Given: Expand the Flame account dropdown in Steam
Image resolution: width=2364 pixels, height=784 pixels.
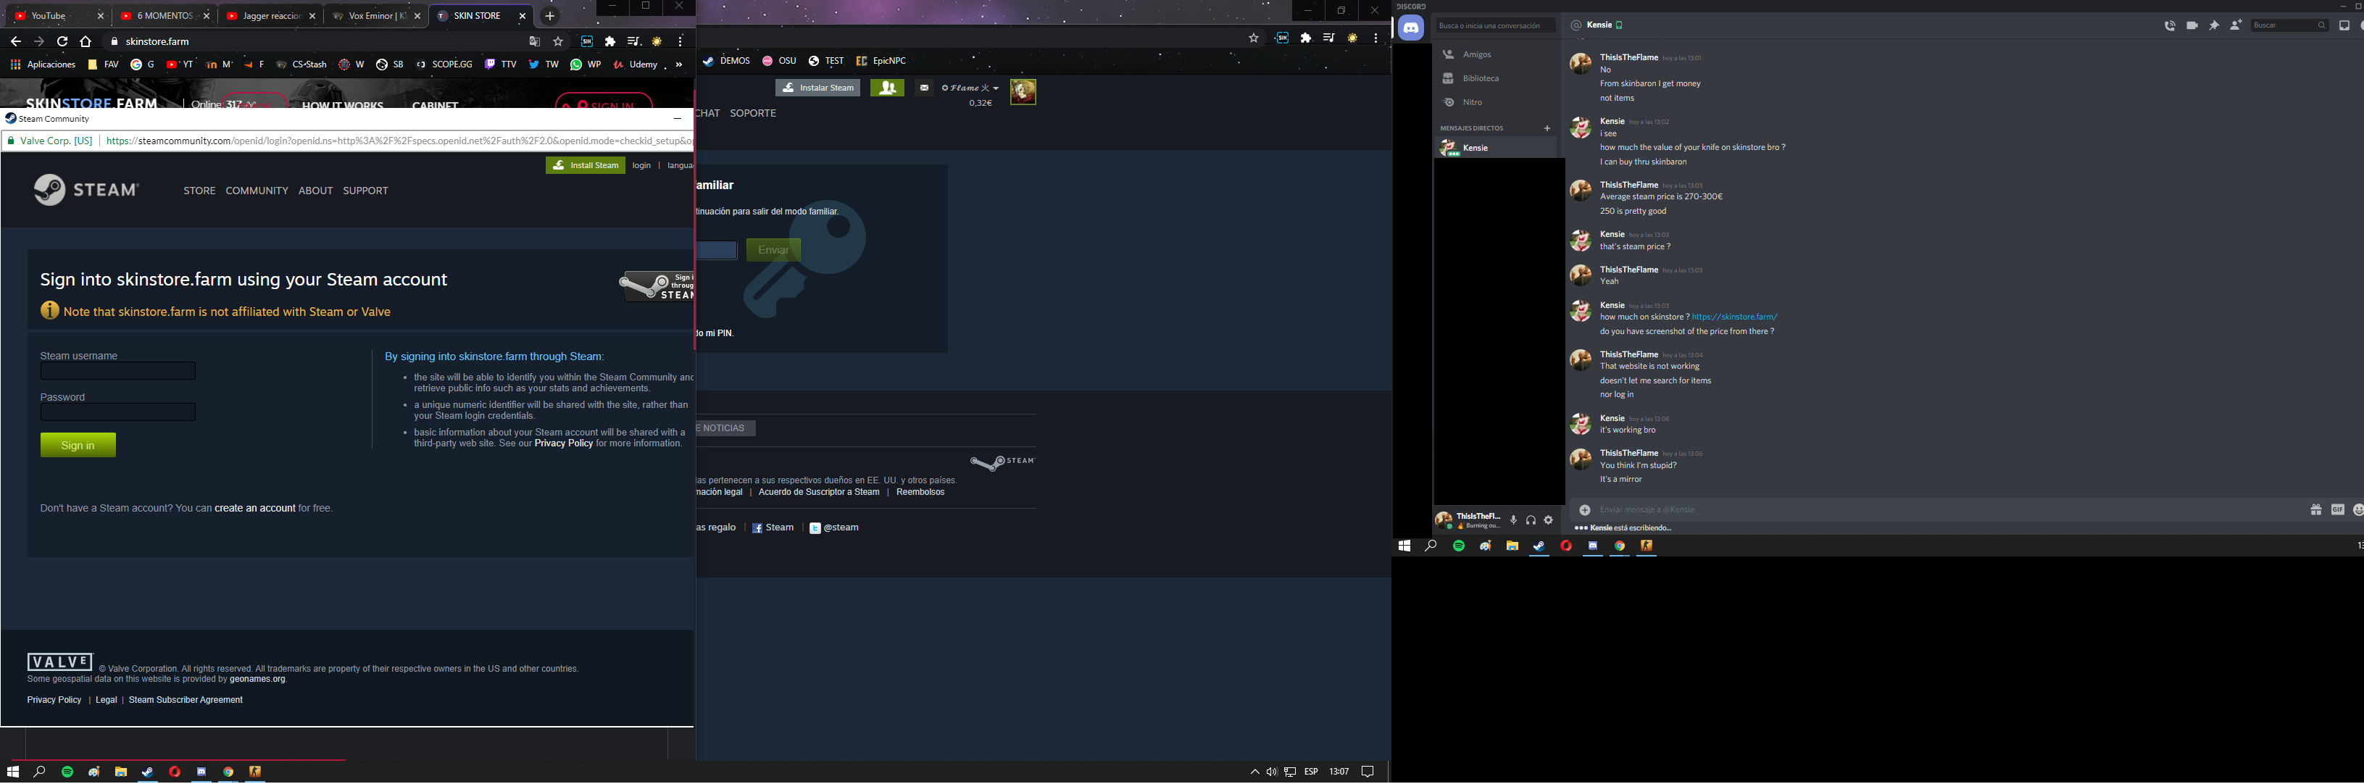Looking at the screenshot, I should (970, 88).
